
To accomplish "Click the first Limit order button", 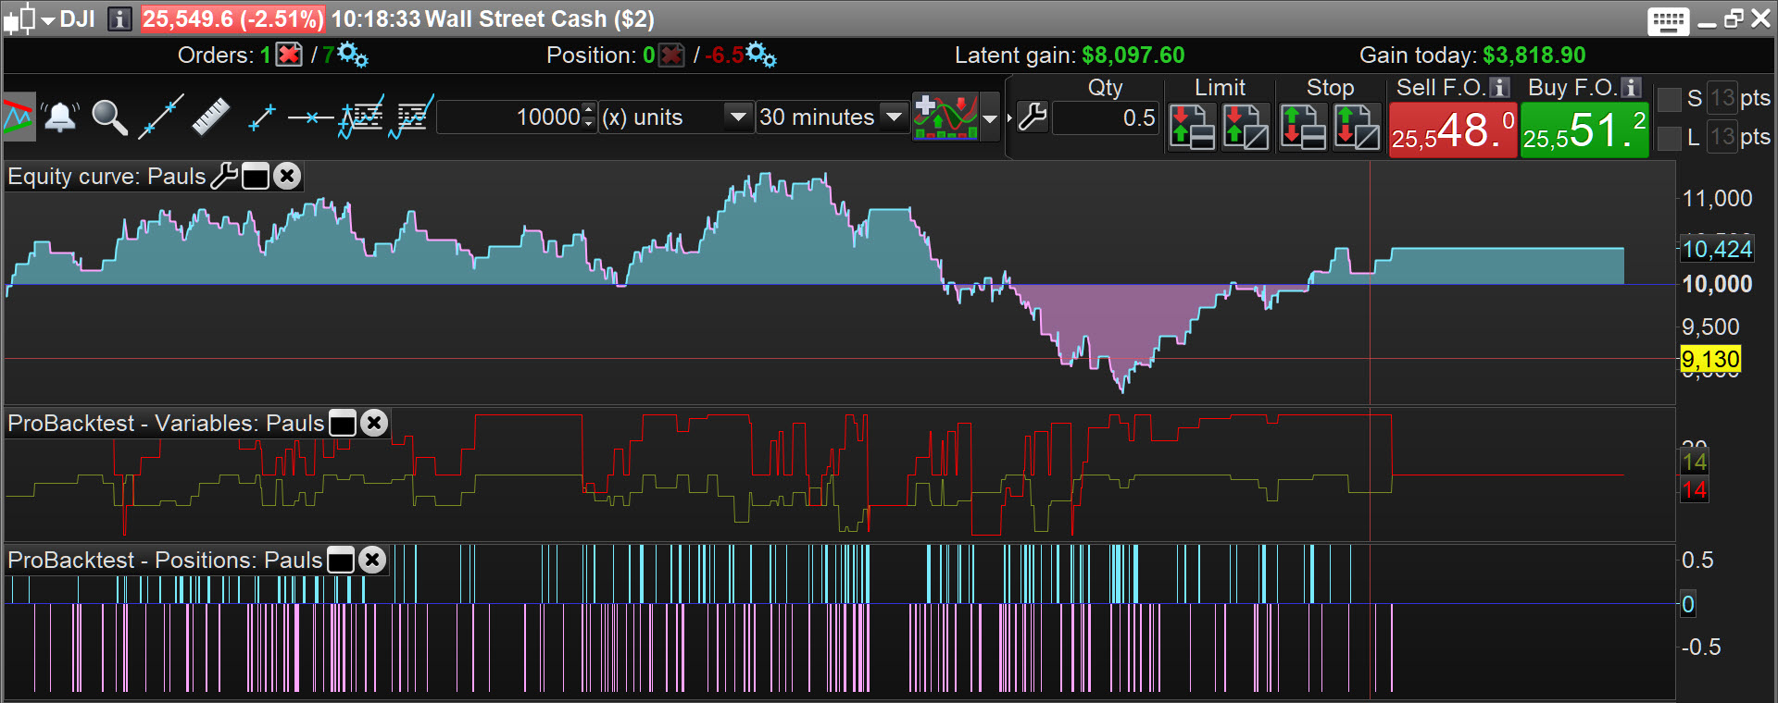I will pyautogui.click(x=1192, y=128).
